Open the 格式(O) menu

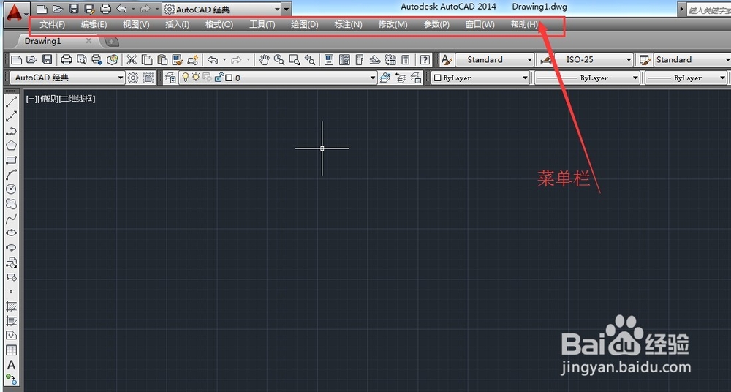point(219,25)
